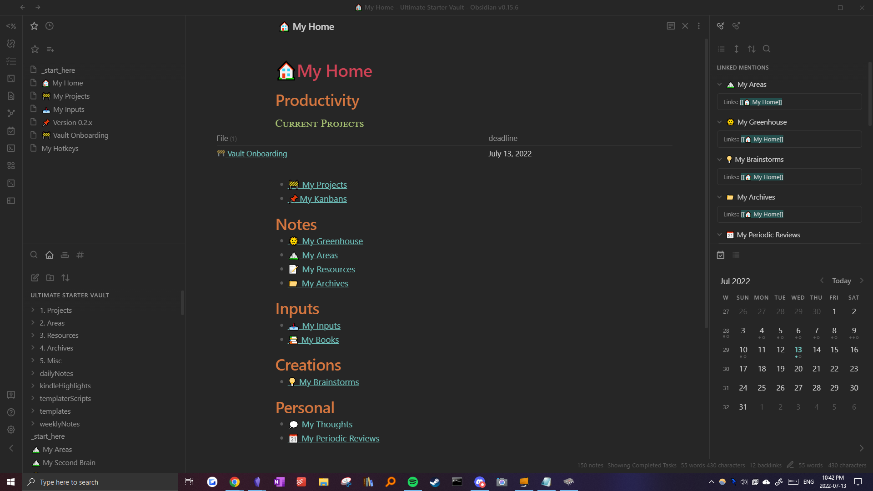Image resolution: width=873 pixels, height=491 pixels.
Task: Open recent files clock icon
Action: 50,26
